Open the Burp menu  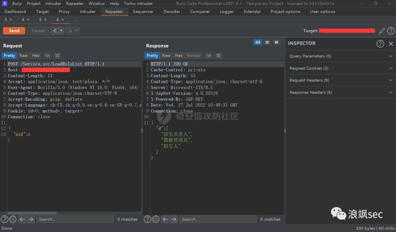coord(17,4)
